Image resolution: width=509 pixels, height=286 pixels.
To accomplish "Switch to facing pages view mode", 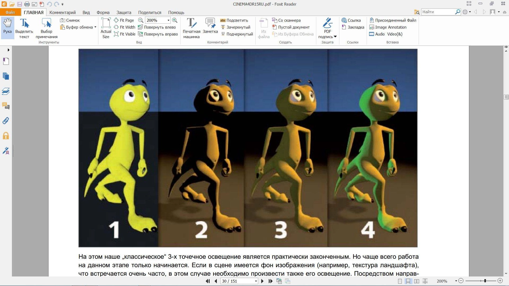I will click(x=417, y=281).
